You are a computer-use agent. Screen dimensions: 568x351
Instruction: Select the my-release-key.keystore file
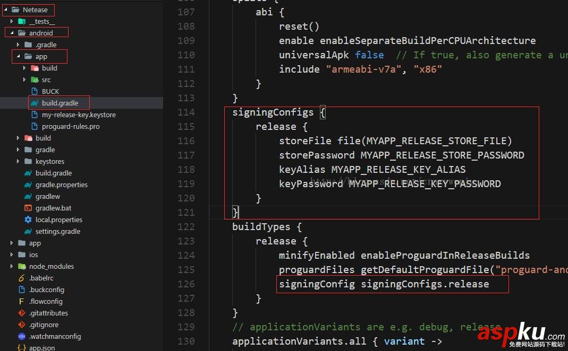click(x=78, y=115)
